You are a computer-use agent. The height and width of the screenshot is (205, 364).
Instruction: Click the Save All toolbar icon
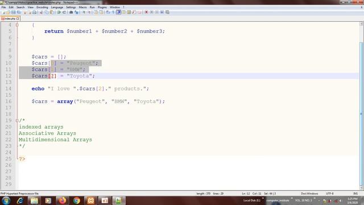coord(19,12)
